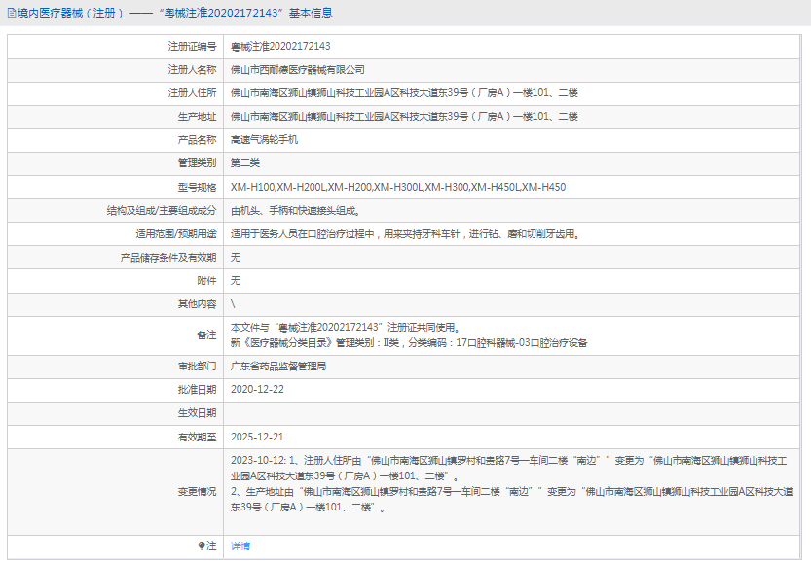
Task: Click the model list starting XM-H100
Action: click(x=398, y=187)
